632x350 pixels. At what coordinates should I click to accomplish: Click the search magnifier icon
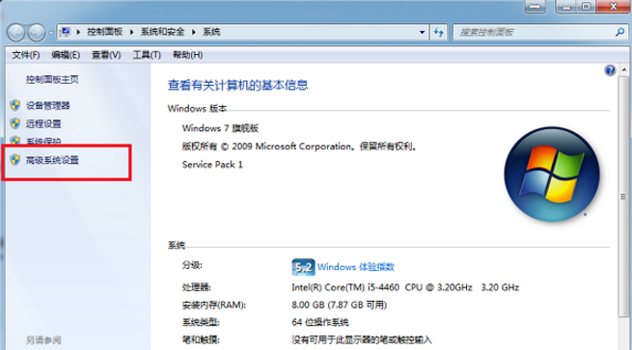point(619,32)
